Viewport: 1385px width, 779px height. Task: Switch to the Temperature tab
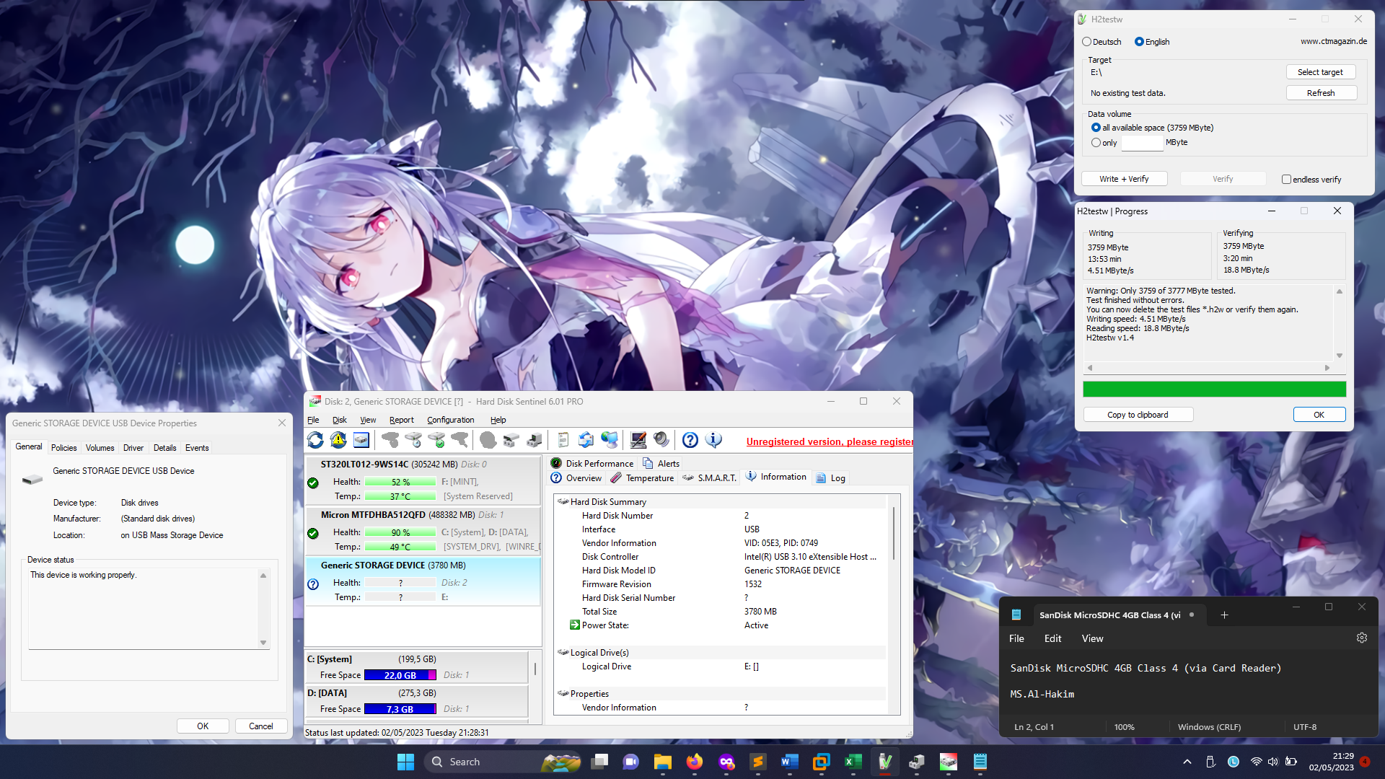pos(642,477)
